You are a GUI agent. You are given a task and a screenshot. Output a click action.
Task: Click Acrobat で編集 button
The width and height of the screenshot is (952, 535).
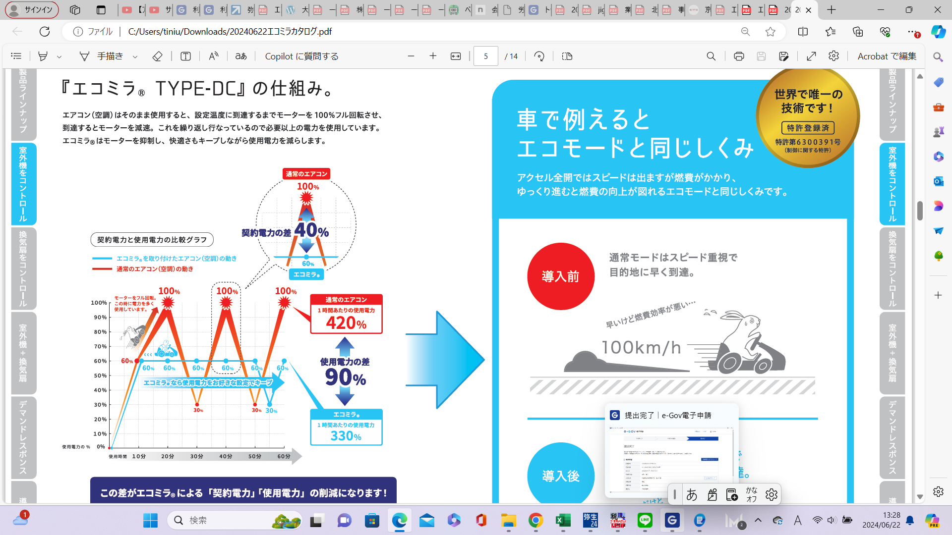(887, 56)
